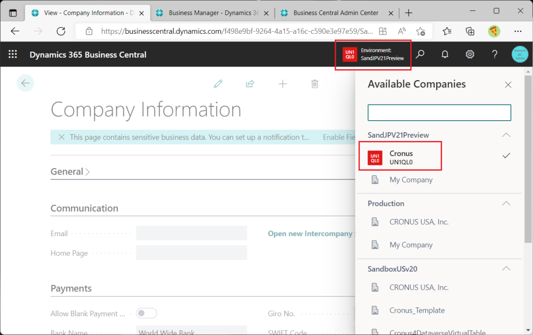Collapse the Production environment group

click(x=506, y=203)
